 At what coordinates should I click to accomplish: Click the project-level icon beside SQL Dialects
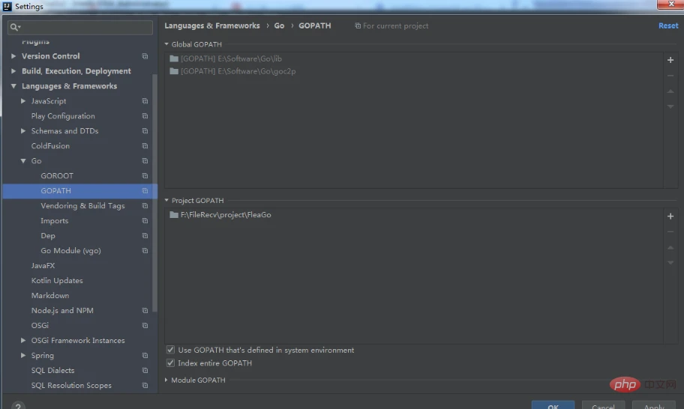click(145, 370)
